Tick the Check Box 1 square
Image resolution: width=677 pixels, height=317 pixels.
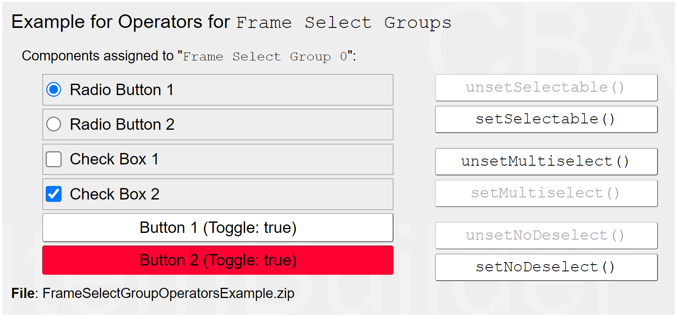54,159
